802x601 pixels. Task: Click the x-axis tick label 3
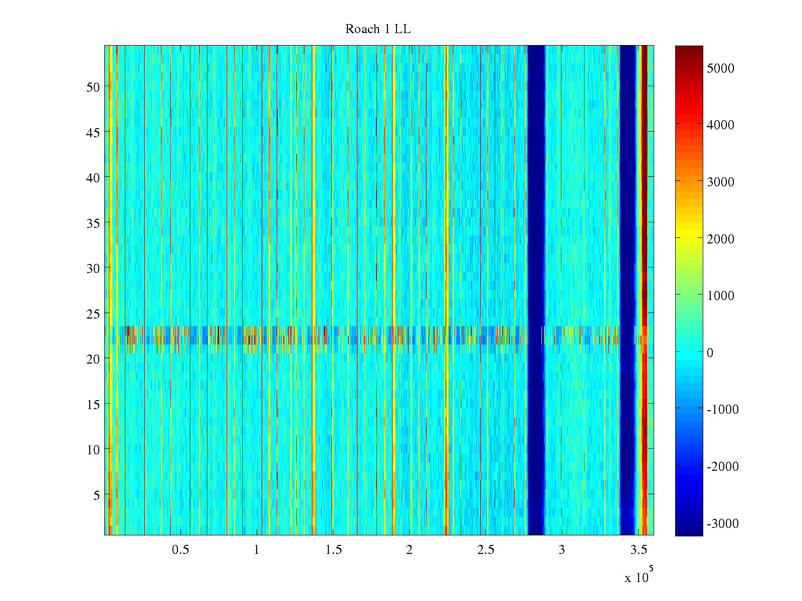562,550
